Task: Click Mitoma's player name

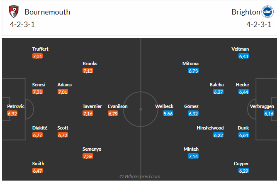Action: 190,64
